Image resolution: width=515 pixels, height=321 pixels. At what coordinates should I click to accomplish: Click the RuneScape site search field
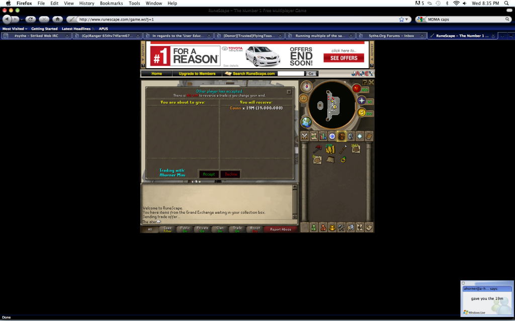click(x=291, y=74)
